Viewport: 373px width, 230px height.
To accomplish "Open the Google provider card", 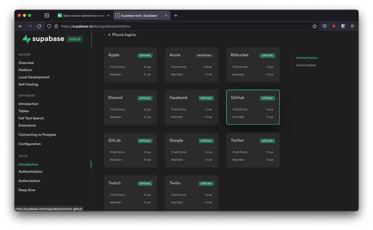I will pos(192,150).
